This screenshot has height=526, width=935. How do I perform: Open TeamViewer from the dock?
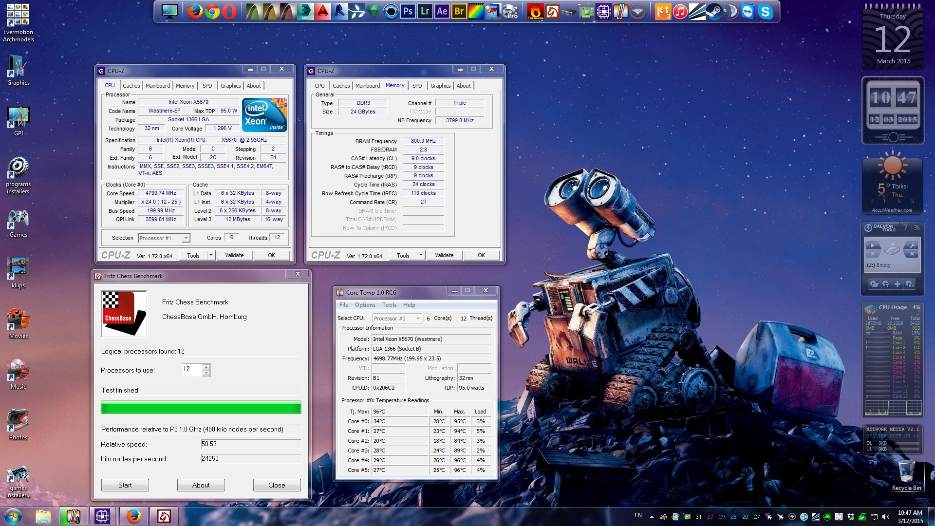748,12
